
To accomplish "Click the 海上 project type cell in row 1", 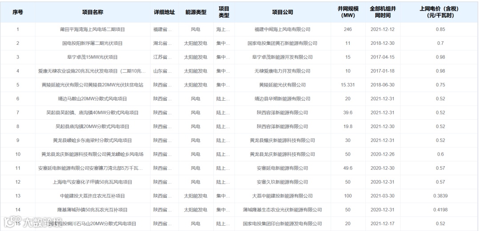I will pyautogui.click(x=223, y=29).
